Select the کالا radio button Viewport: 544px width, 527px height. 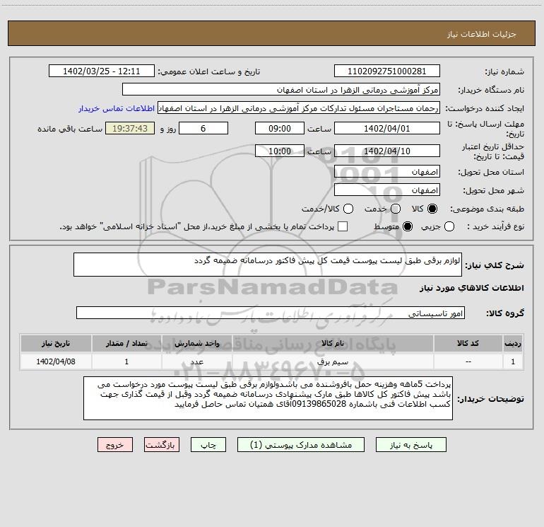pyautogui.click(x=432, y=209)
